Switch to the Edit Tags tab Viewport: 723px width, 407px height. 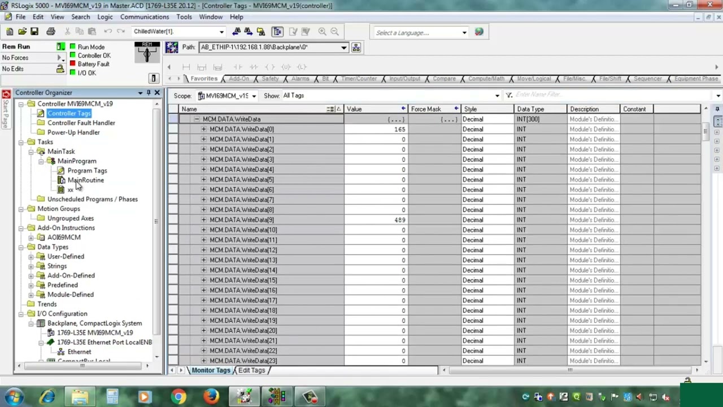click(251, 370)
